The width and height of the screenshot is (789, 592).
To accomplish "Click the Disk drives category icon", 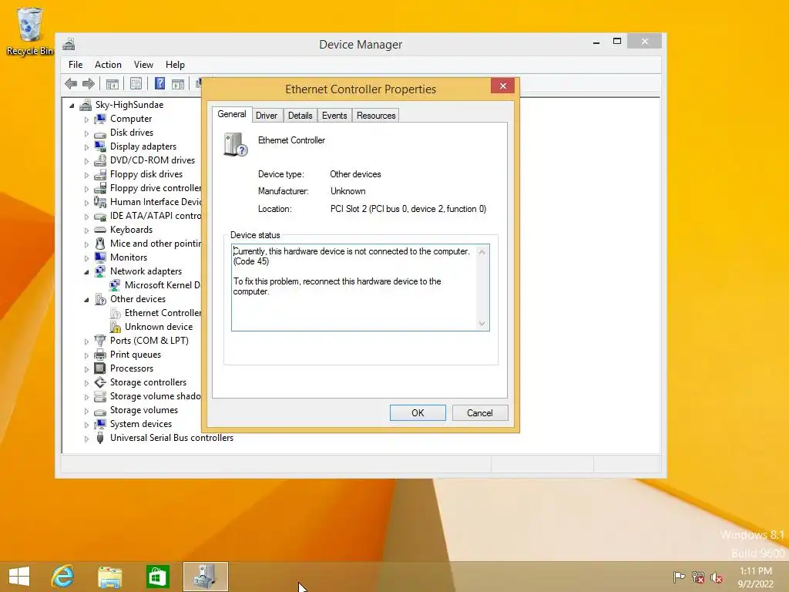I will (100, 133).
